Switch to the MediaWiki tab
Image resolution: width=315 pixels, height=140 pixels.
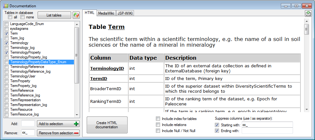tap(106, 13)
